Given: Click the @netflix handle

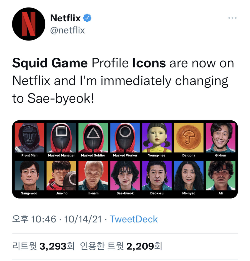Looking at the screenshot, I should click(x=67, y=30).
